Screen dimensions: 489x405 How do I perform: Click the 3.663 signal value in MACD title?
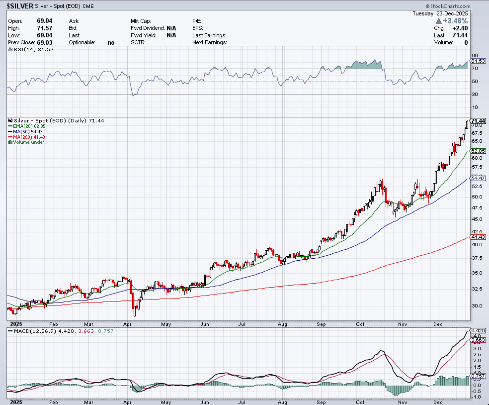(x=86, y=331)
